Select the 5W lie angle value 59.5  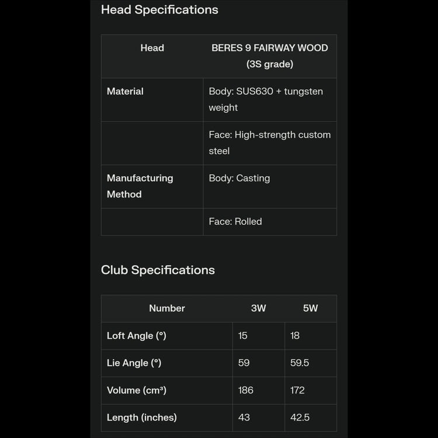(x=300, y=363)
